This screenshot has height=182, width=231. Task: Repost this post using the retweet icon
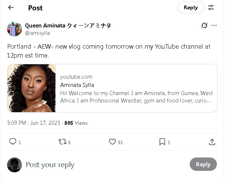tap(62, 142)
